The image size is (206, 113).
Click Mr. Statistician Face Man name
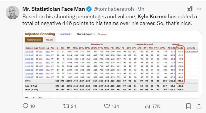[54, 9]
